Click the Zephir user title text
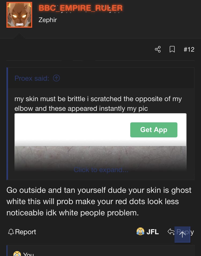Viewport: 201px width, 256px height. point(48,20)
